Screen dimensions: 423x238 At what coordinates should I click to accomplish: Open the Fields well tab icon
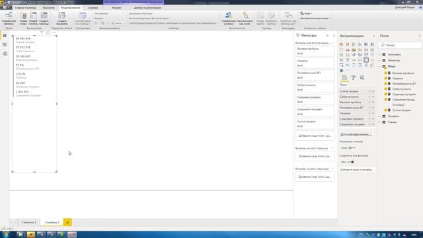(x=344, y=78)
